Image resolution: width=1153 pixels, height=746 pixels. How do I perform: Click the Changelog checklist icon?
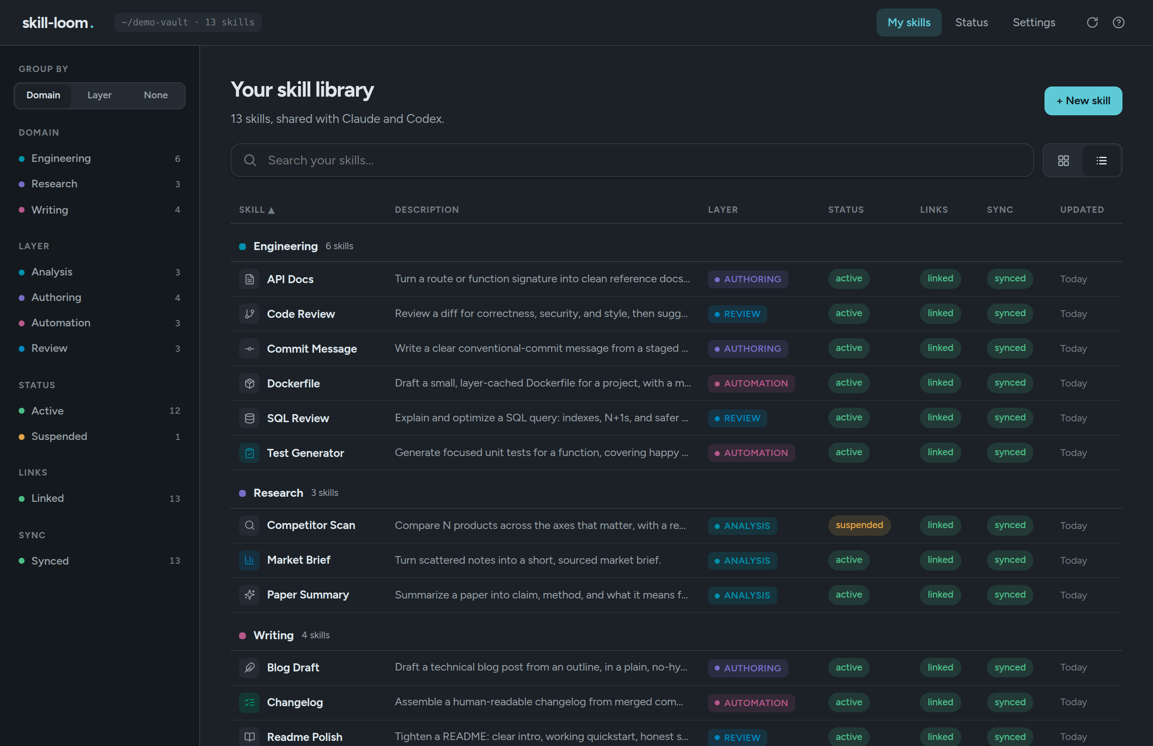250,702
